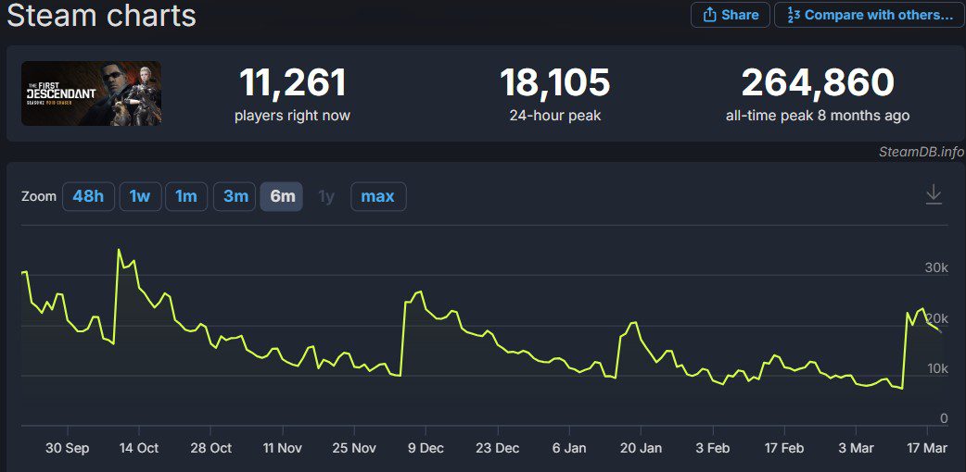The width and height of the screenshot is (966, 472).
Task: Click the 9 Dec date axis label
Action: pos(426,448)
